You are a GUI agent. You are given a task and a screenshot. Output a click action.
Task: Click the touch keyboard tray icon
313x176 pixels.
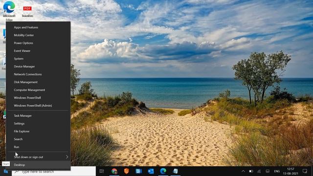[x=268, y=171]
